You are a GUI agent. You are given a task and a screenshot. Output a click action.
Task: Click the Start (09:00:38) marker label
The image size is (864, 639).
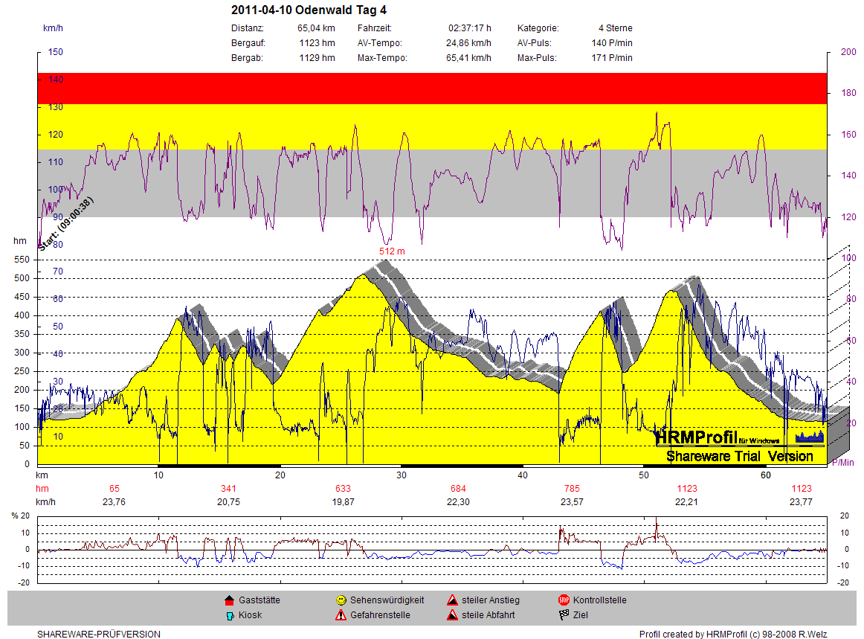pyautogui.click(x=66, y=225)
